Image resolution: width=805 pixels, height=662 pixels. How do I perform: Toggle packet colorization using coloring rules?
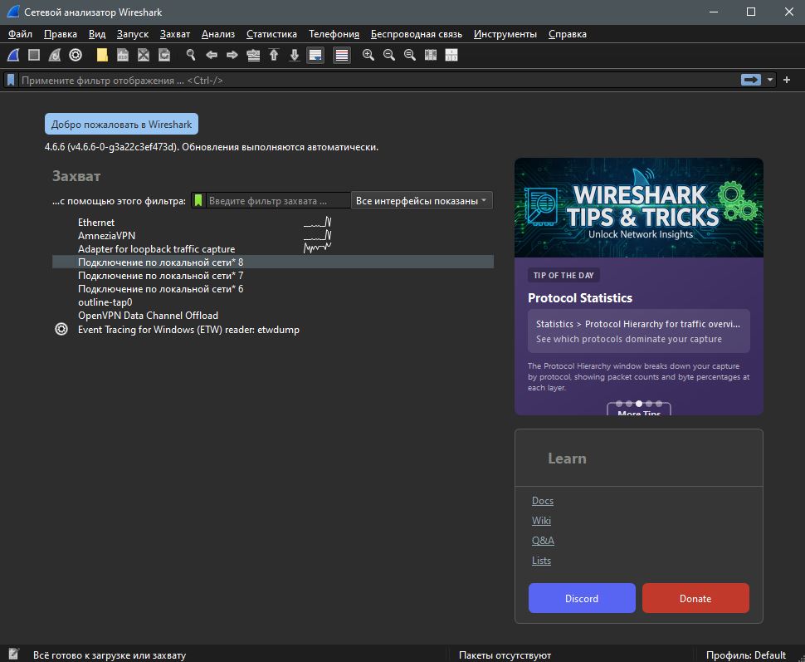pos(341,55)
